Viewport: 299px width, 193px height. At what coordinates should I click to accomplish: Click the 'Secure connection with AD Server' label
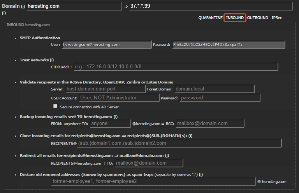click(x=89, y=107)
